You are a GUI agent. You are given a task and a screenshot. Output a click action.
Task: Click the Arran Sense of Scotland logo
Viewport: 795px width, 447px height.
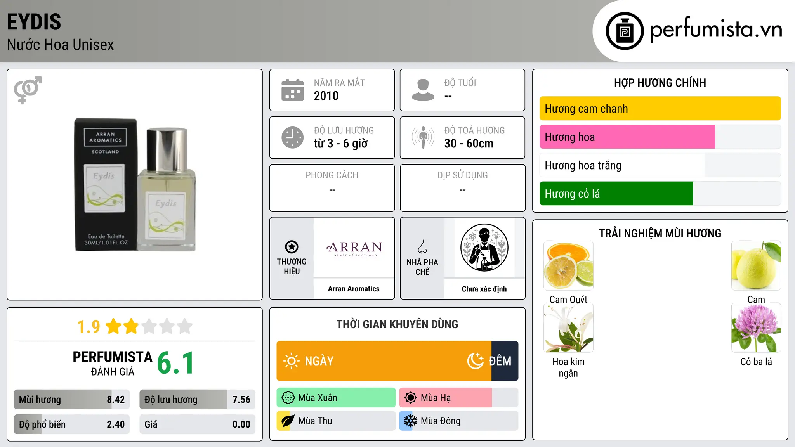tap(354, 249)
